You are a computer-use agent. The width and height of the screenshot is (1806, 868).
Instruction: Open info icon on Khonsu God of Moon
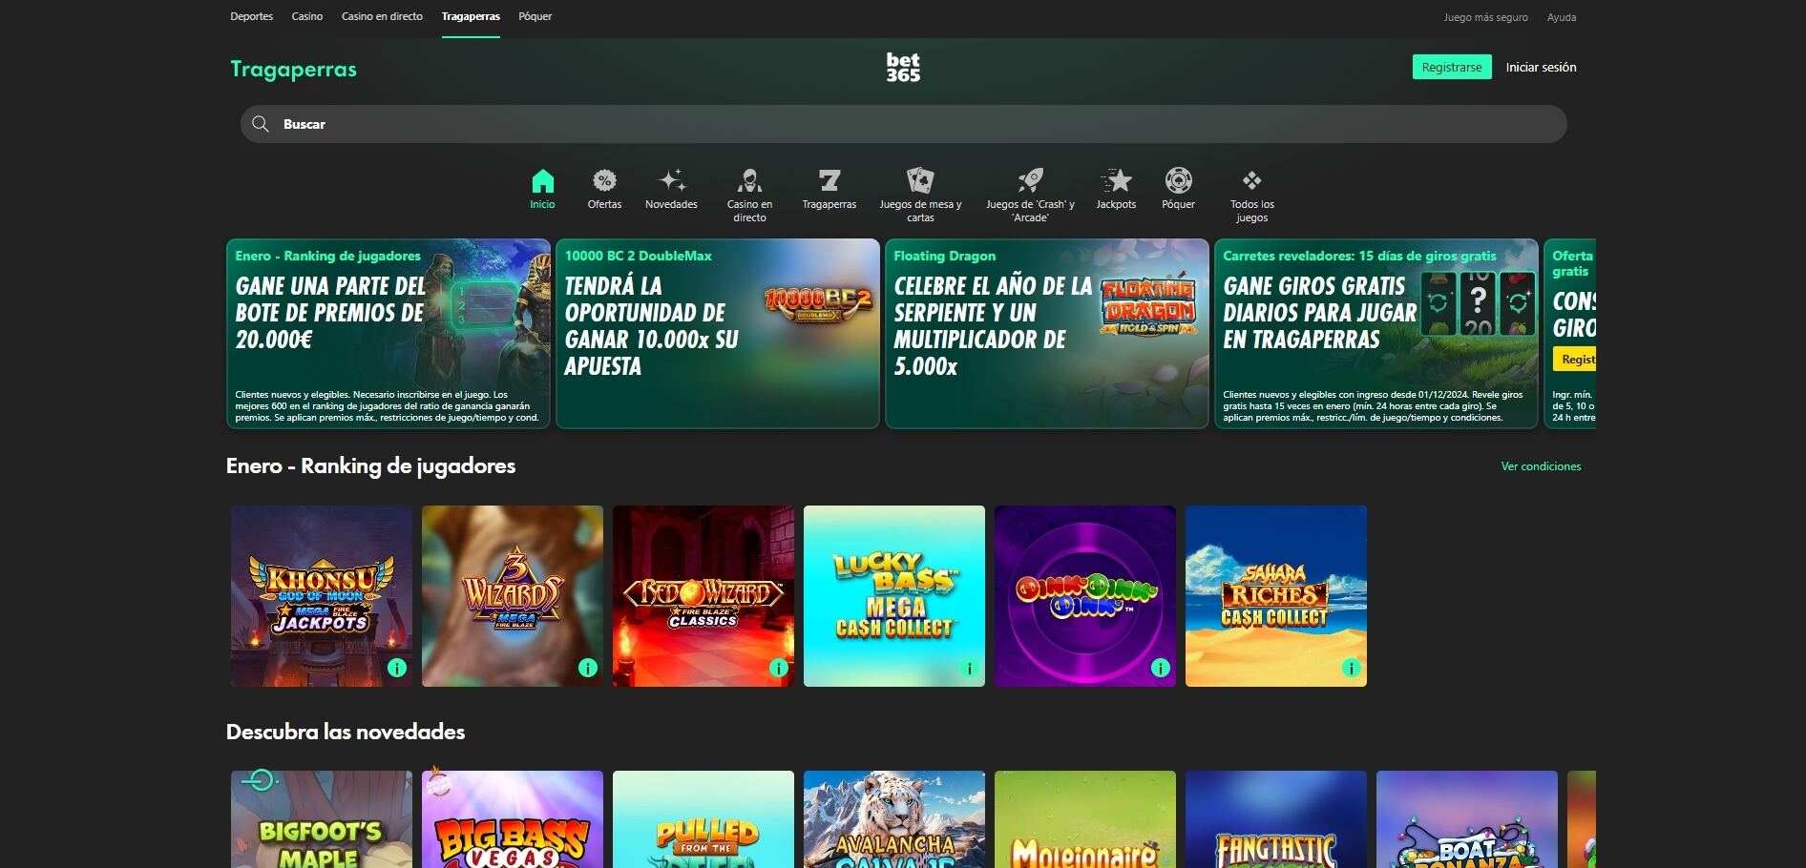[x=397, y=668]
